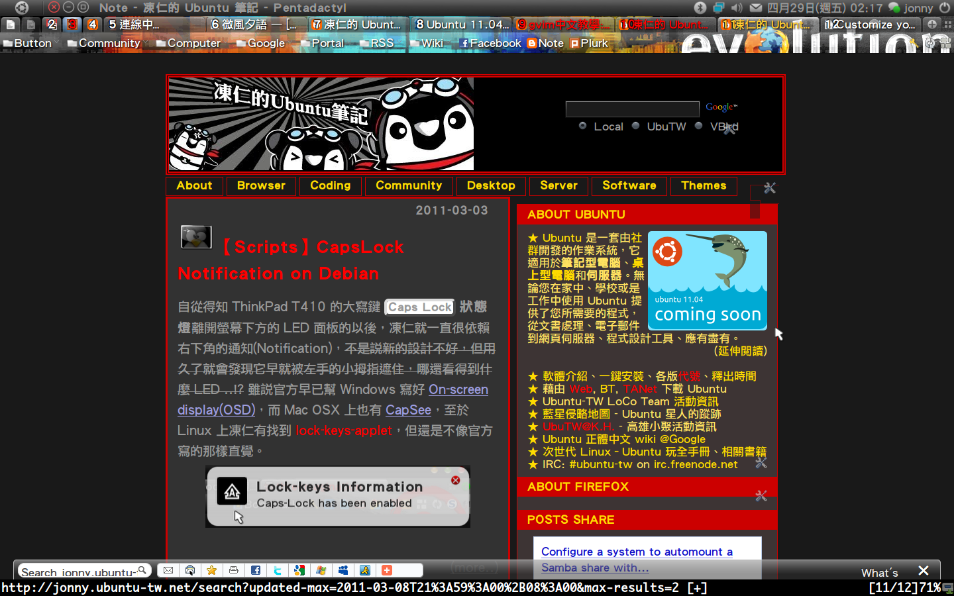The width and height of the screenshot is (954, 596).
Task: Switch to tab 8 Ubuntu 11.04
Action: 461,25
